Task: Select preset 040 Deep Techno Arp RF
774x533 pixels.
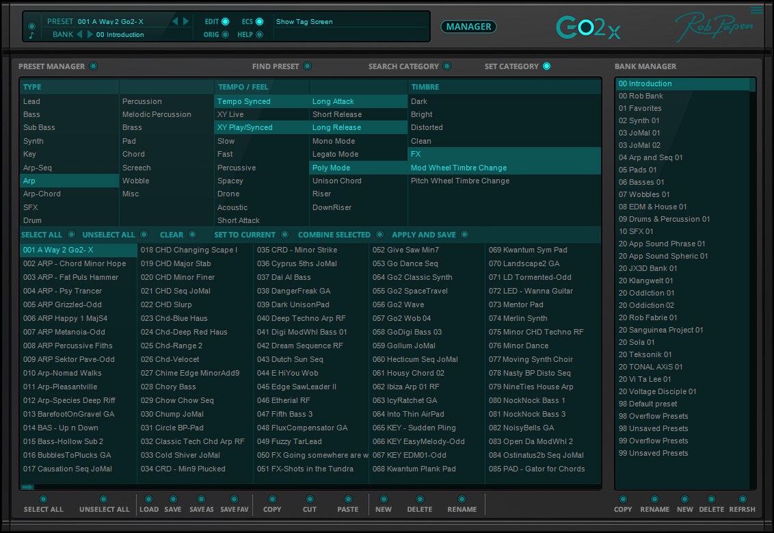Action: click(310, 318)
